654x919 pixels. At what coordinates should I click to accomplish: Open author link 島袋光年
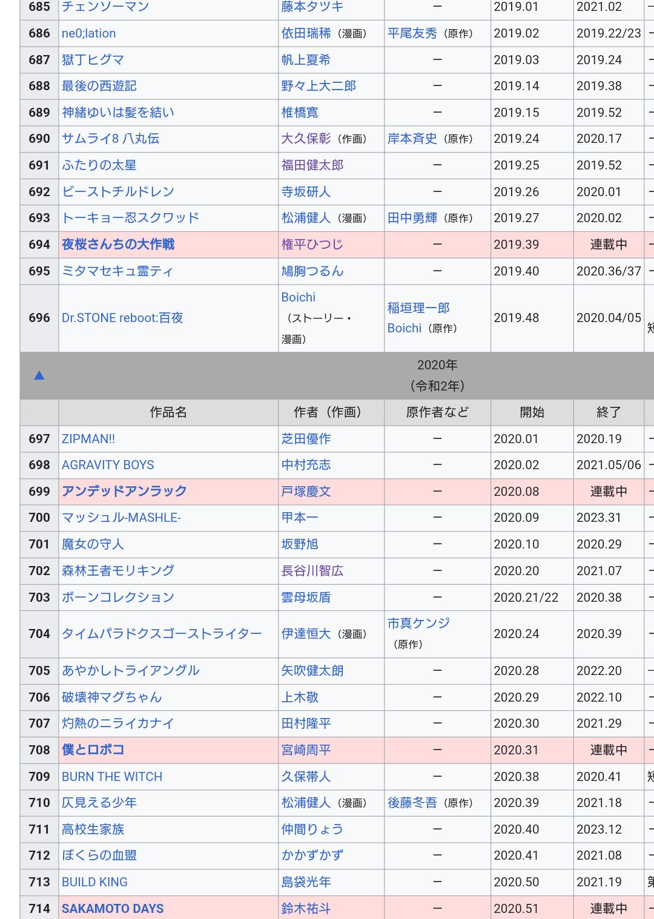[306, 882]
